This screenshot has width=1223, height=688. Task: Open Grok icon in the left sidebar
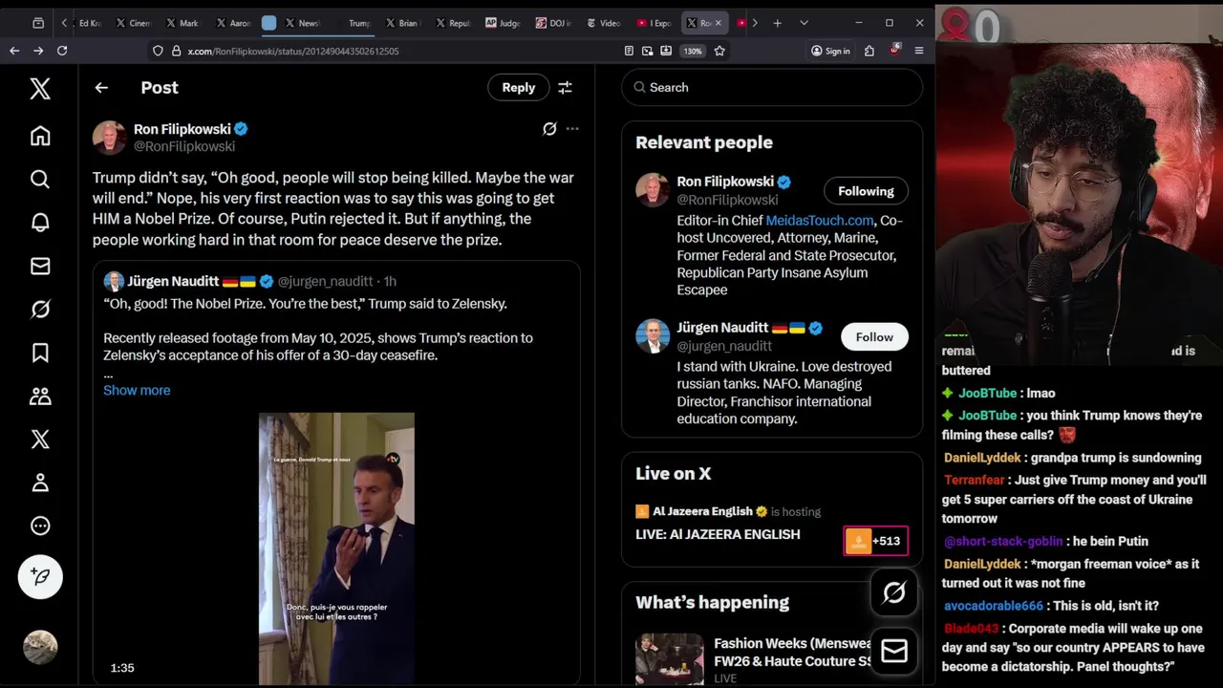[40, 309]
